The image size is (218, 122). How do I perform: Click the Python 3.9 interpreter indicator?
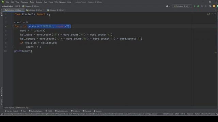(x=205, y=114)
